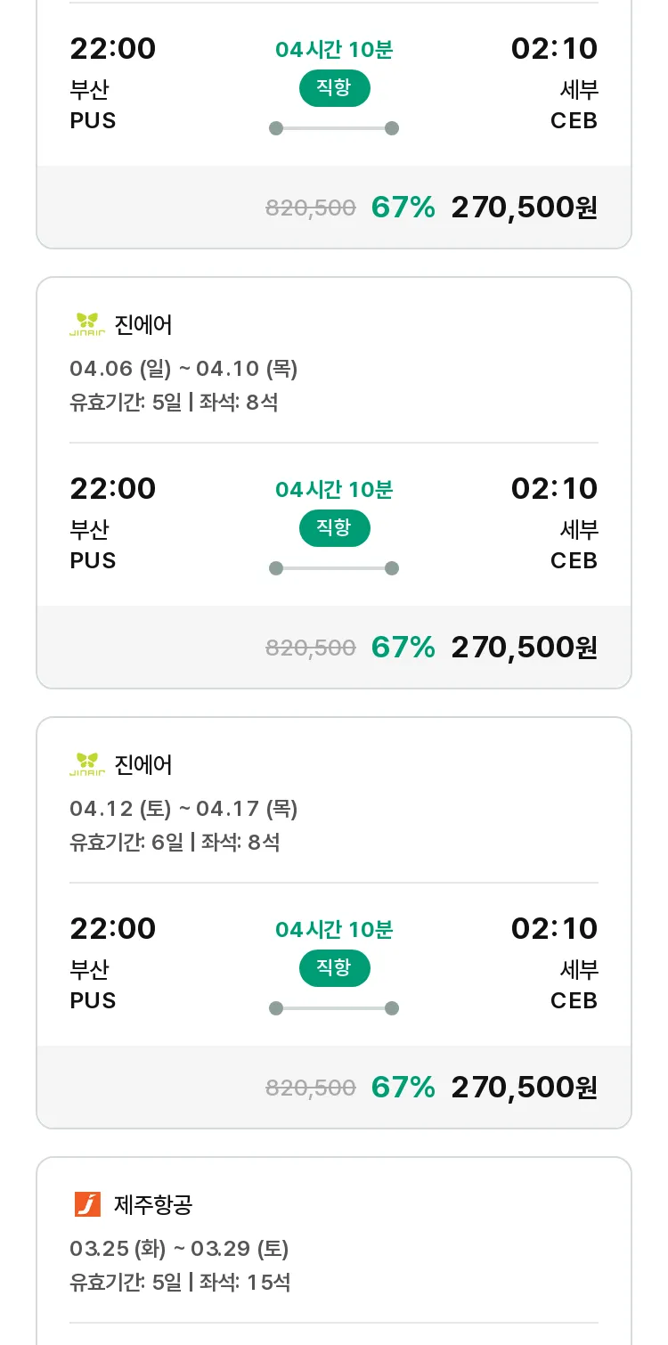668x1345 pixels.
Task: Open the 진에어 04.06 (일) ~ 04.10 (목) date range
Action: pyautogui.click(x=183, y=368)
